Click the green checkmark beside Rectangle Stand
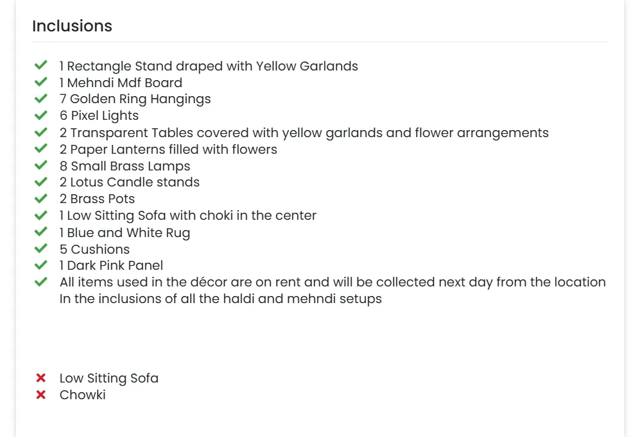This screenshot has width=640, height=437. pyautogui.click(x=41, y=66)
